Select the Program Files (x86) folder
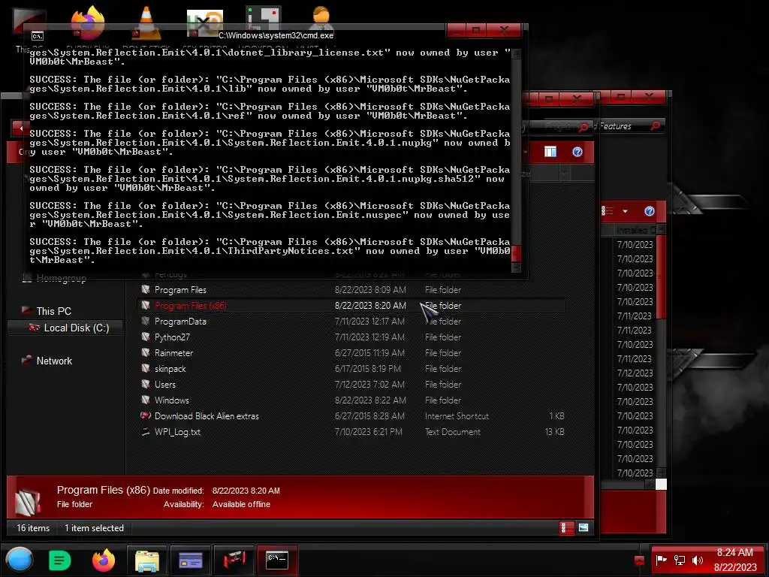This screenshot has height=577, width=769. [x=351, y=306]
